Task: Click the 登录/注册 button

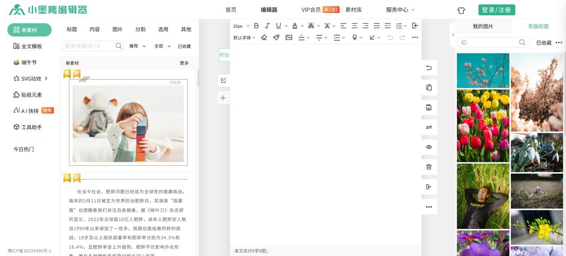Action: 496,9
